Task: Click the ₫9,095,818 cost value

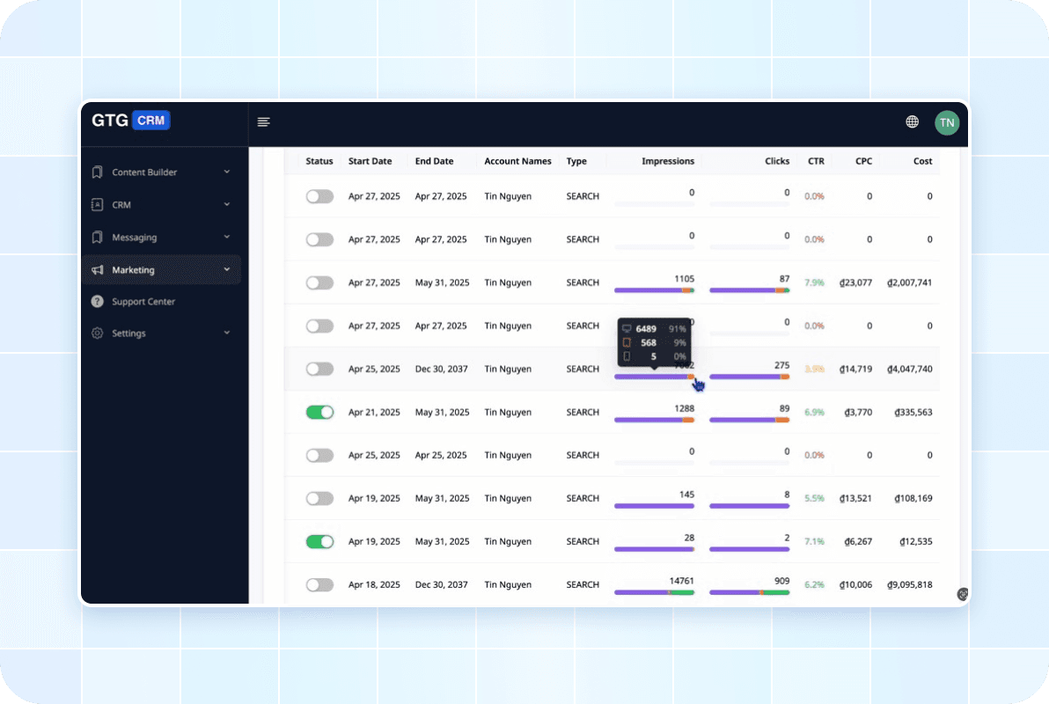Action: [909, 585]
